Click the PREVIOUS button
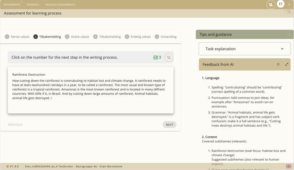 [x=15, y=125]
